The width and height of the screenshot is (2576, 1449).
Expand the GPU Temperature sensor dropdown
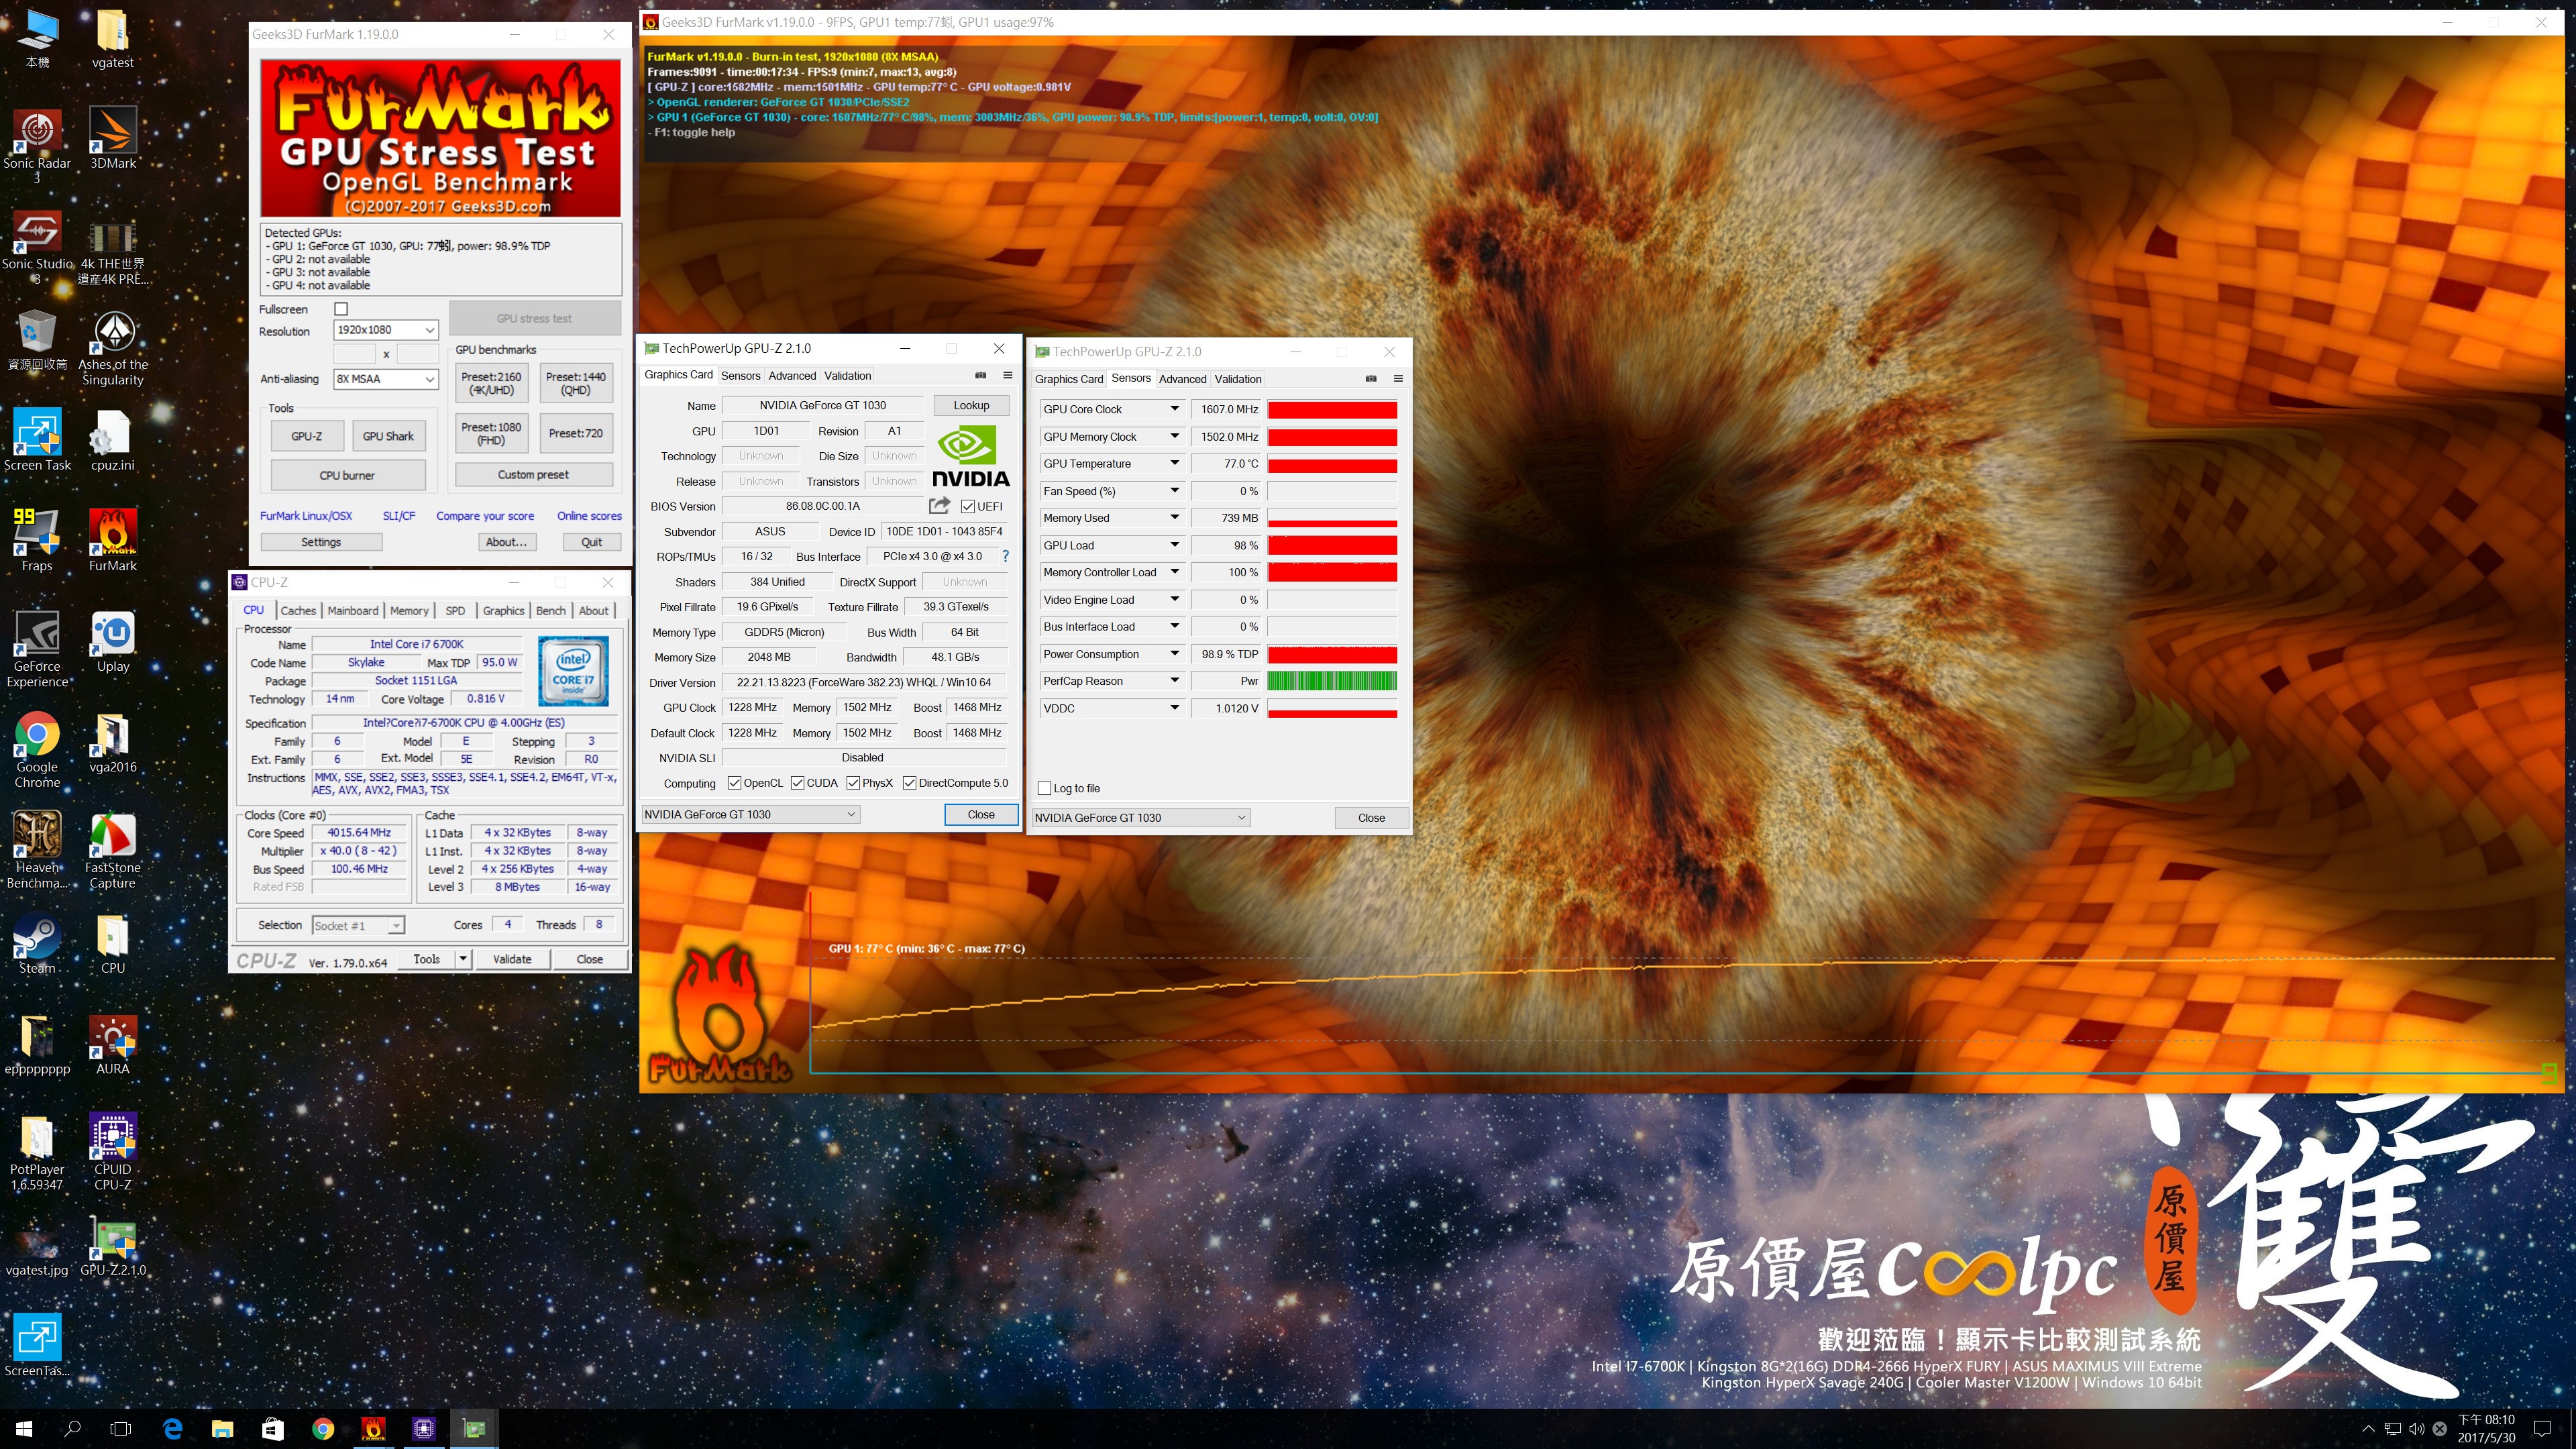(1175, 464)
